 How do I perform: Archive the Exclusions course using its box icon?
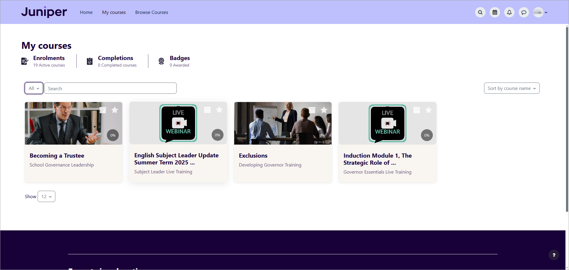pos(312,110)
